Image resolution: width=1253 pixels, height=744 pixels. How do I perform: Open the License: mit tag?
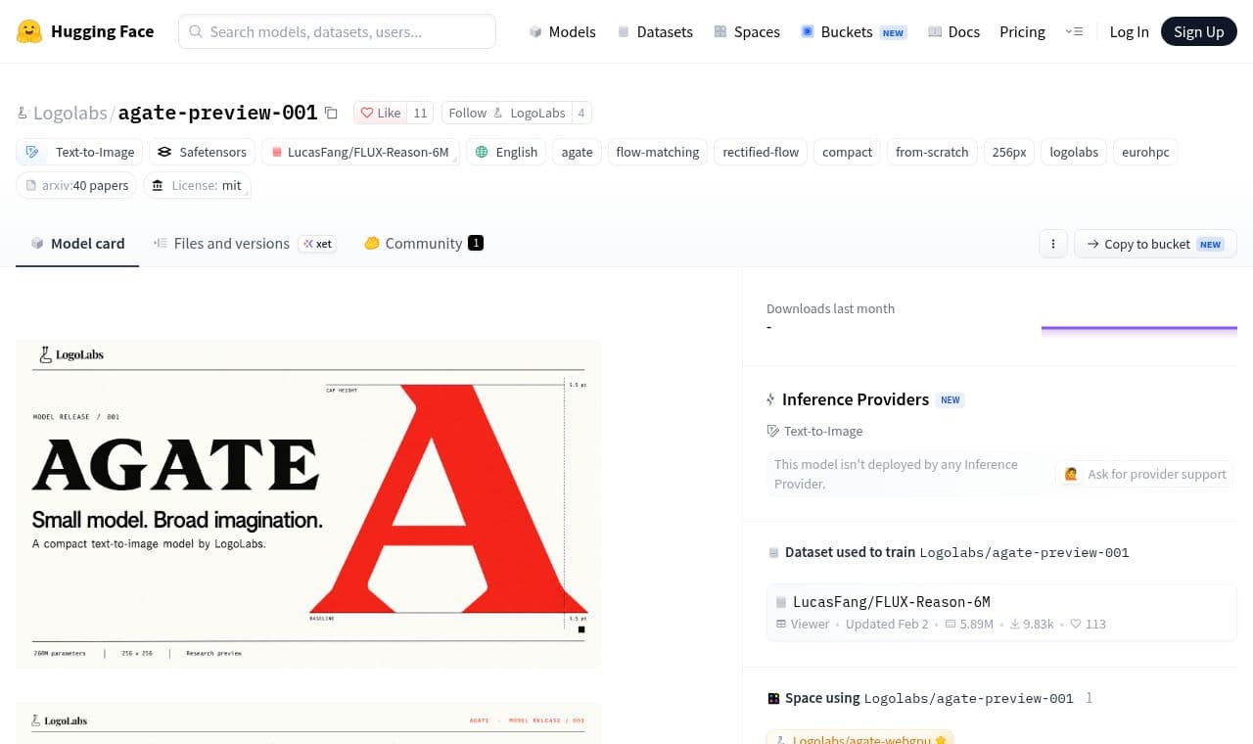[x=197, y=185]
